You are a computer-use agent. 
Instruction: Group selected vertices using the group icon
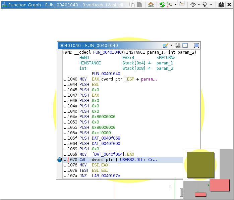[196, 45]
